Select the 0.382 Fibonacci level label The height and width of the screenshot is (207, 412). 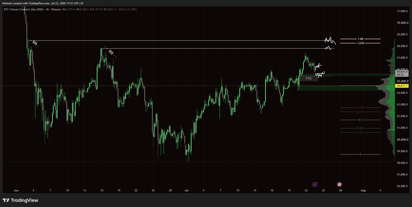point(360,128)
